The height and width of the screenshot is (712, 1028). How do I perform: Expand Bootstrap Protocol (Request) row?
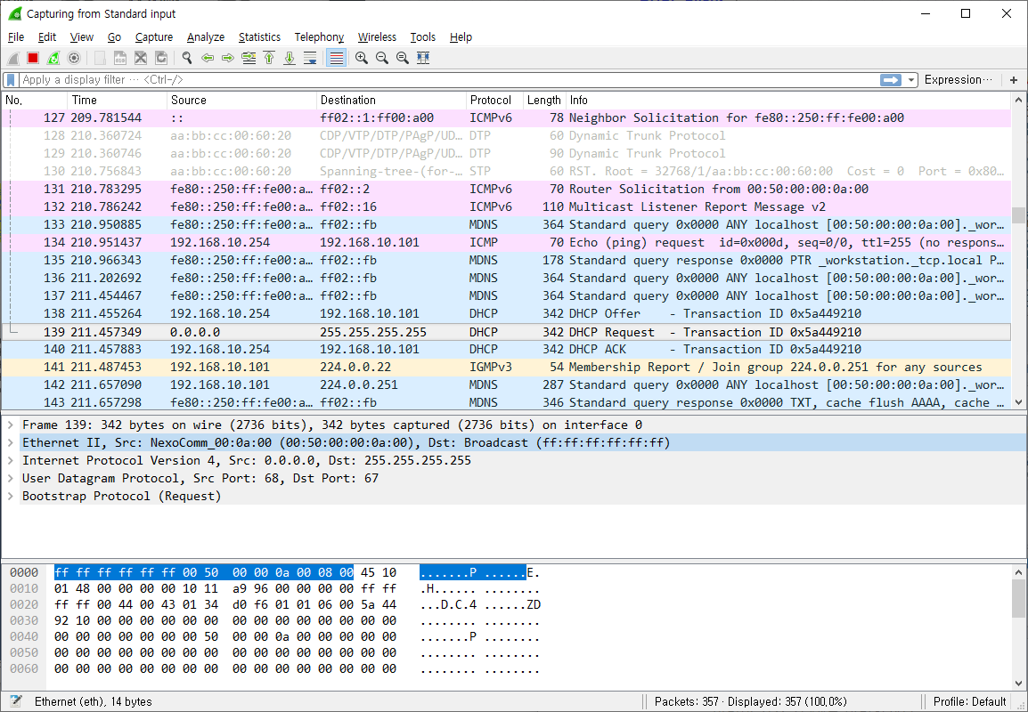pyautogui.click(x=11, y=496)
